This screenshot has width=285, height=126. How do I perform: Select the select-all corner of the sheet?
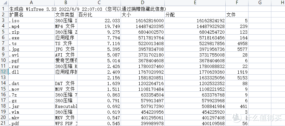[4, 3]
